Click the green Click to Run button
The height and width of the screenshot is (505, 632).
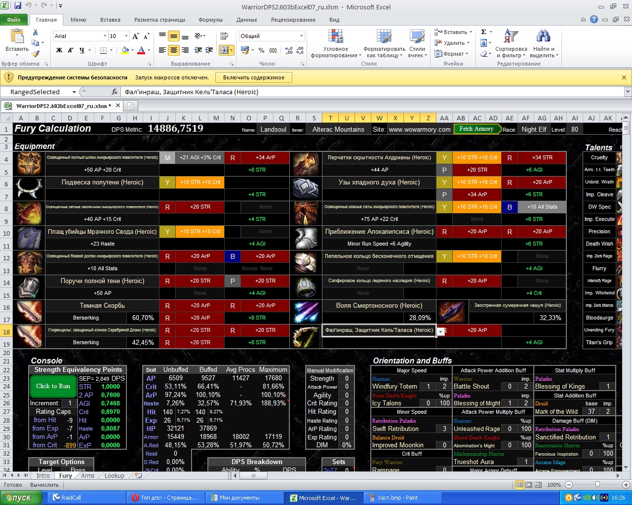[x=53, y=386]
